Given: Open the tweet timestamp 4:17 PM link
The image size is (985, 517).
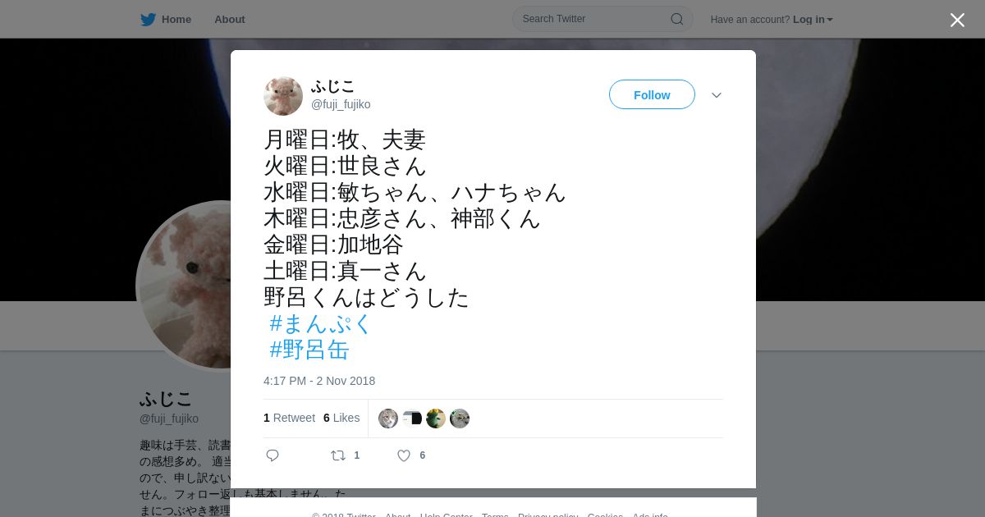Looking at the screenshot, I should 319,381.
